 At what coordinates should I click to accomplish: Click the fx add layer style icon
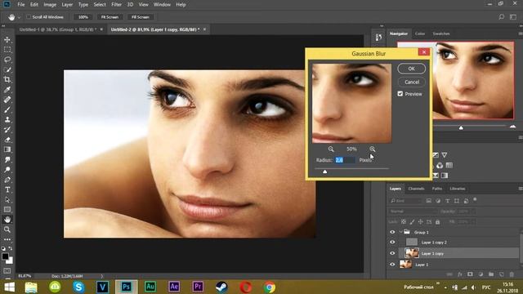tap(460, 274)
